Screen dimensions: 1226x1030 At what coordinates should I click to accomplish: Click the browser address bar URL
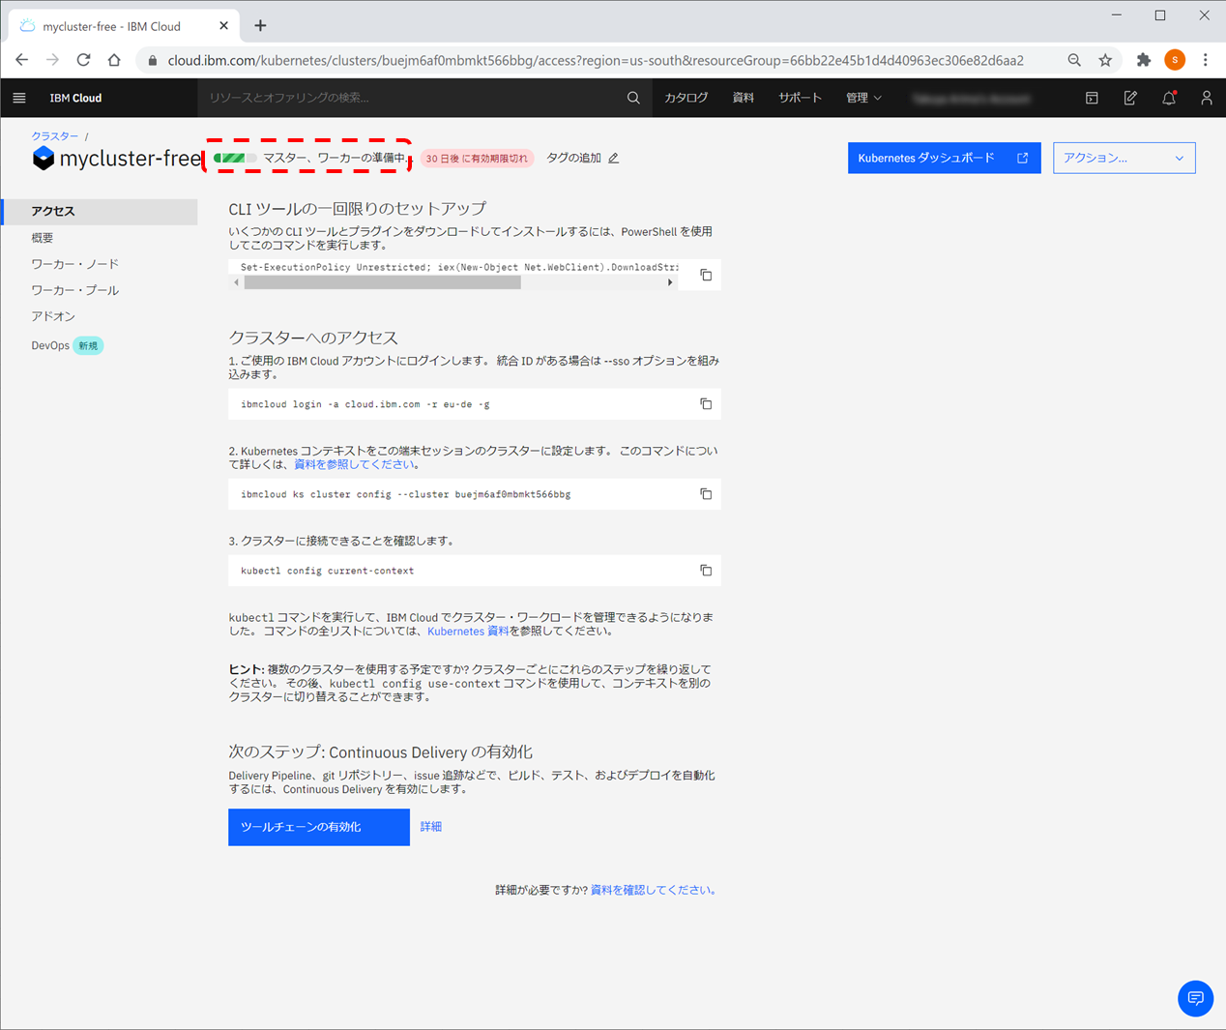pyautogui.click(x=596, y=60)
